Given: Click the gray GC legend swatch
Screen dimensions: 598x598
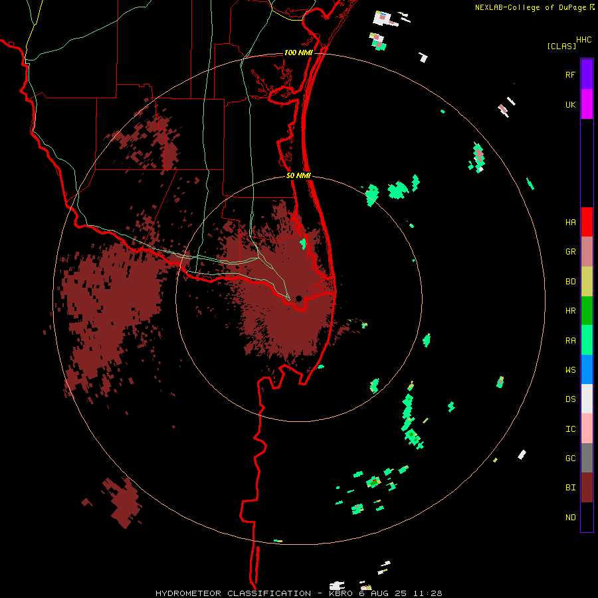Looking at the screenshot, I should point(587,458).
